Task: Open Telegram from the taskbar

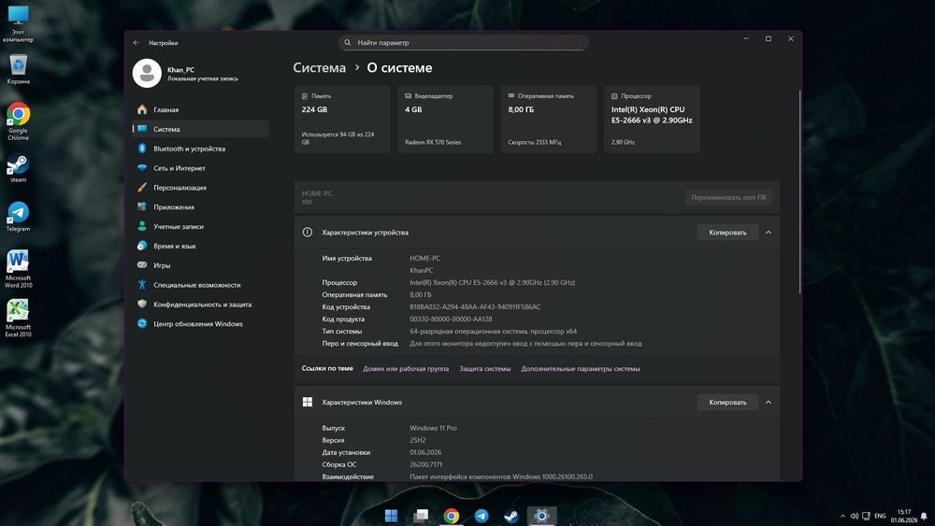Action: point(482,516)
